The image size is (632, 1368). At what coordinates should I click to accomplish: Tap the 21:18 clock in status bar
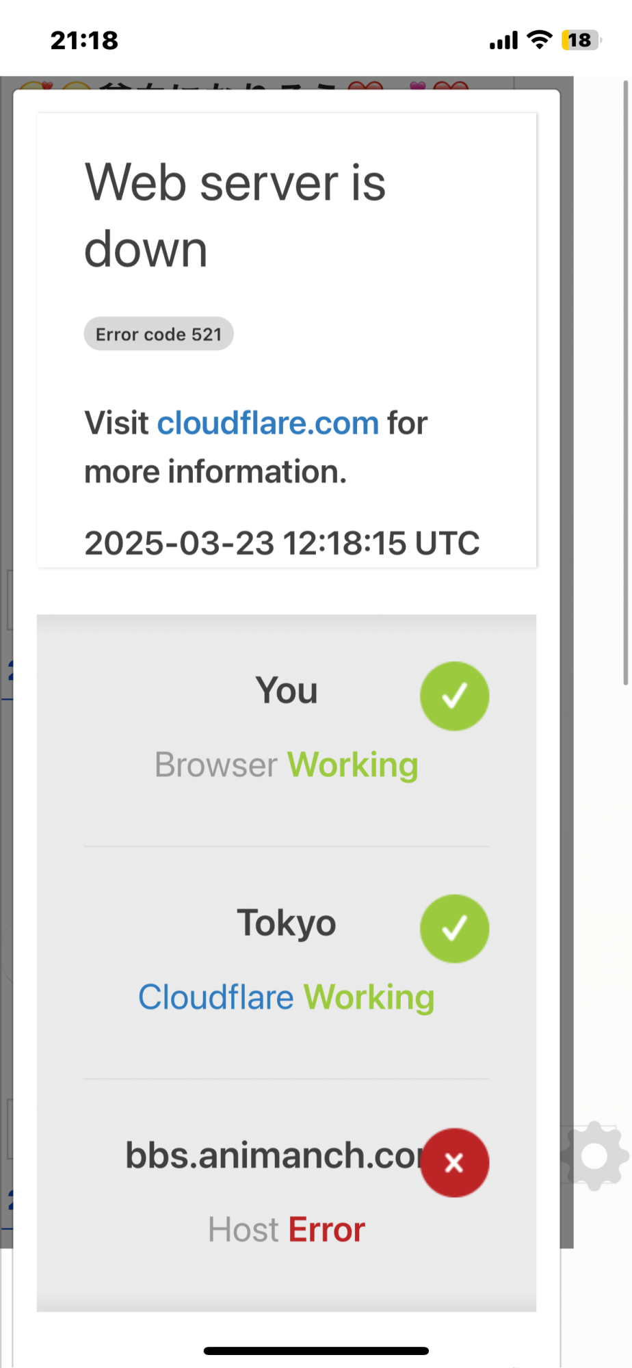(84, 40)
